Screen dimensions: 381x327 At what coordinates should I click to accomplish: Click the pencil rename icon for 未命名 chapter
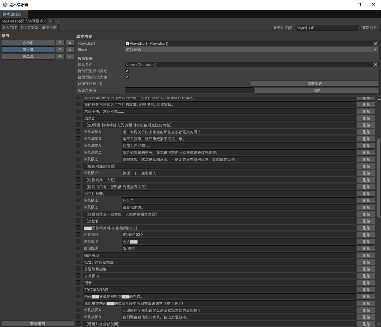[x=60, y=43]
